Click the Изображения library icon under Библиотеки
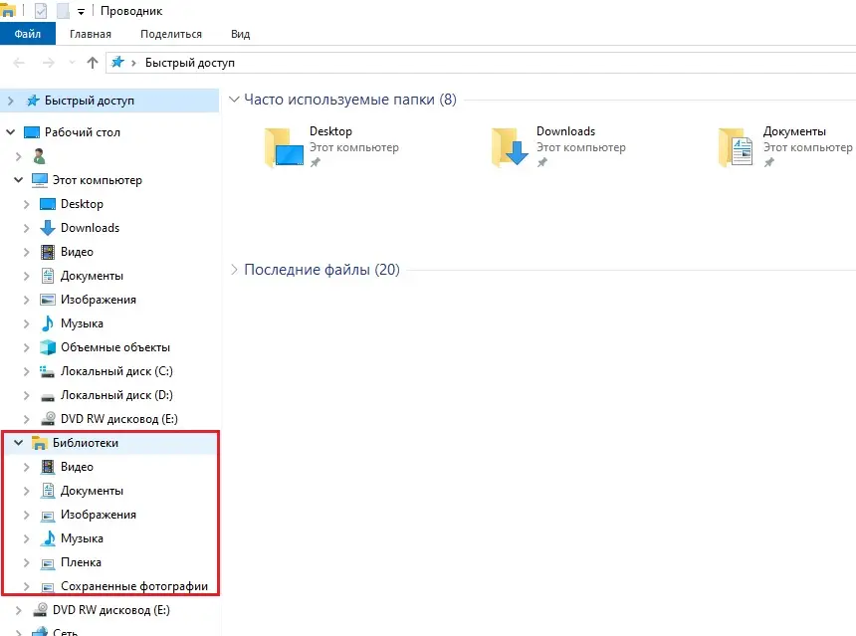This screenshot has height=636, width=856. 48,516
